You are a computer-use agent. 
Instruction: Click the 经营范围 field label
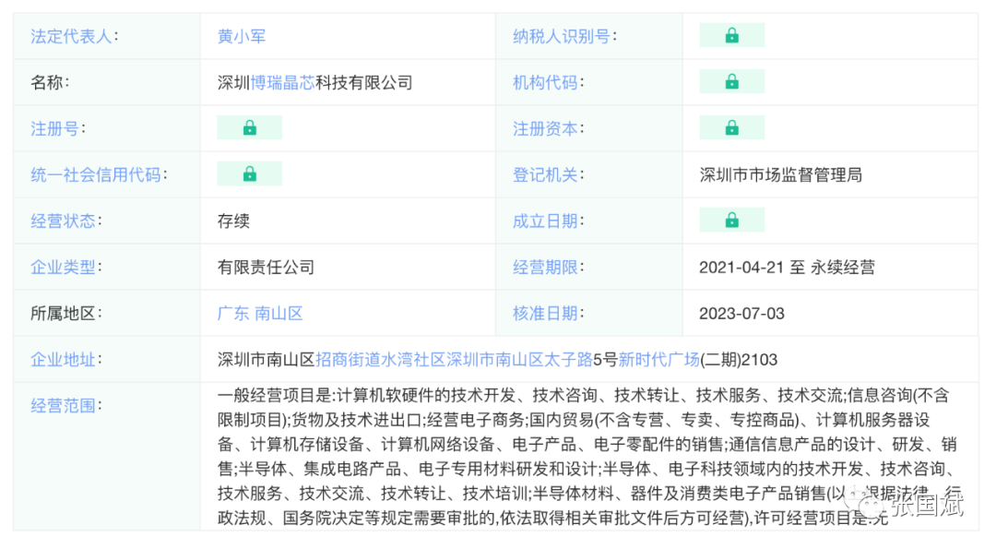click(x=63, y=405)
